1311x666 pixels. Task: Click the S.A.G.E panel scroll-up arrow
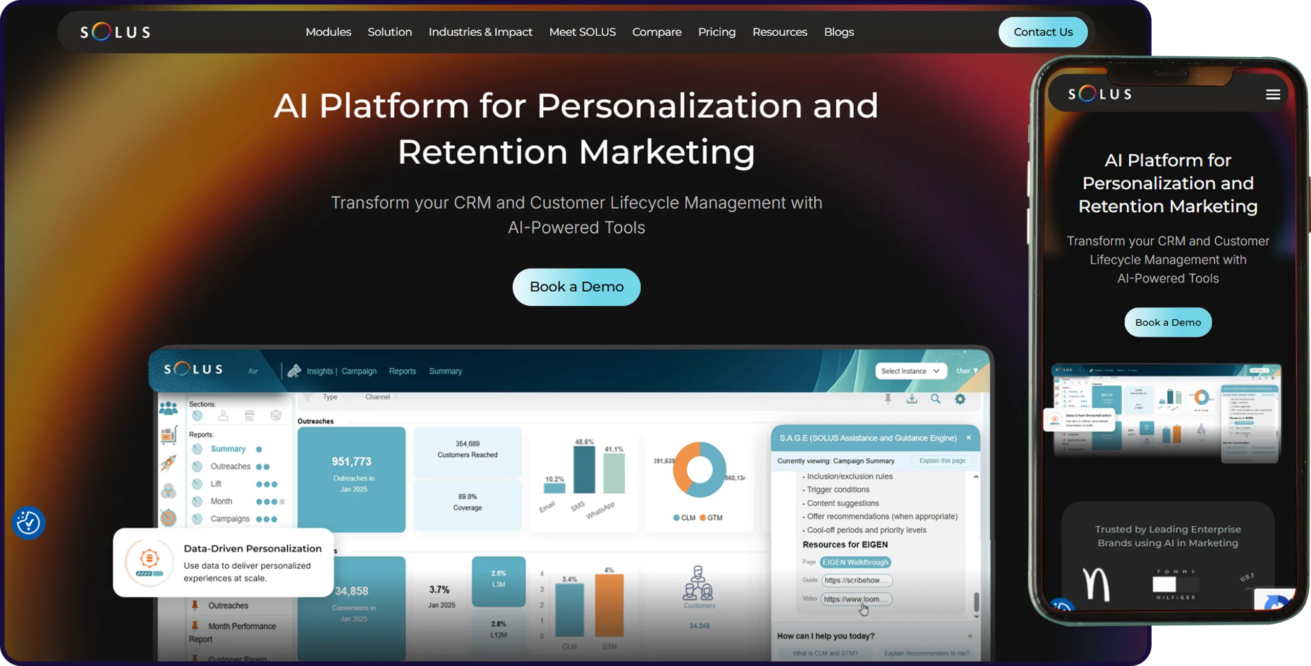(x=976, y=476)
